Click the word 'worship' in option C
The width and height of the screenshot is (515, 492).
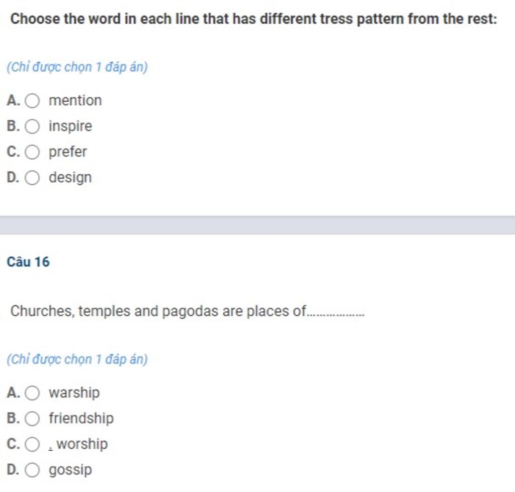pos(82,444)
